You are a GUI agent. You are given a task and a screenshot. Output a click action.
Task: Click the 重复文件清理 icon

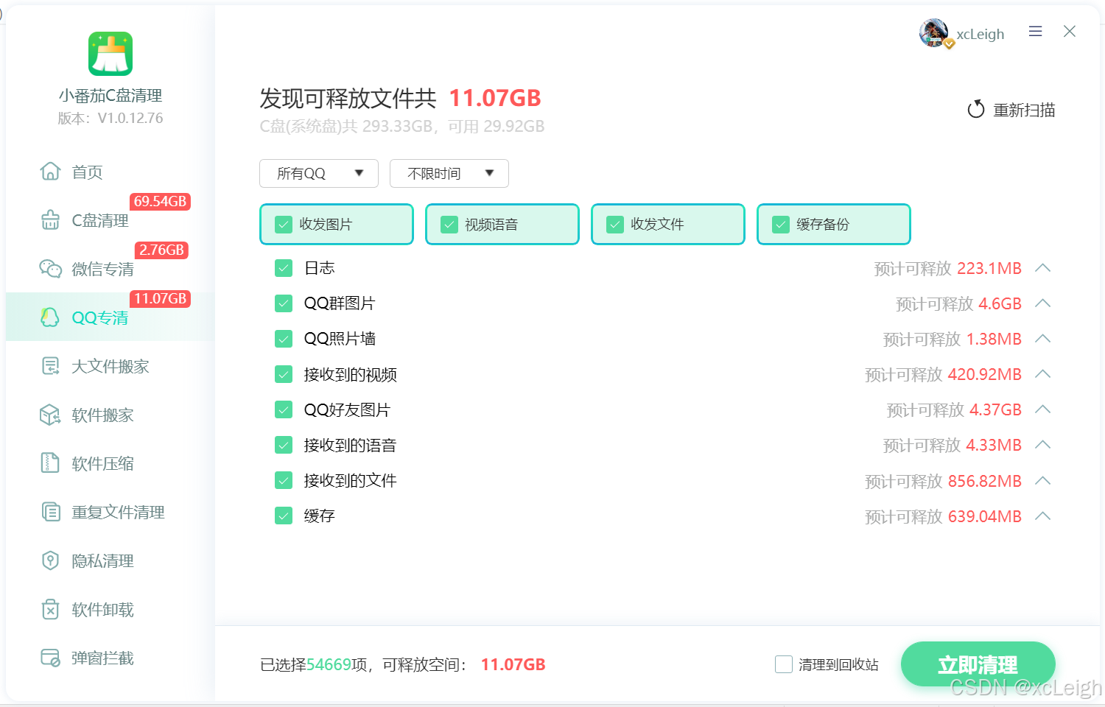coord(50,512)
